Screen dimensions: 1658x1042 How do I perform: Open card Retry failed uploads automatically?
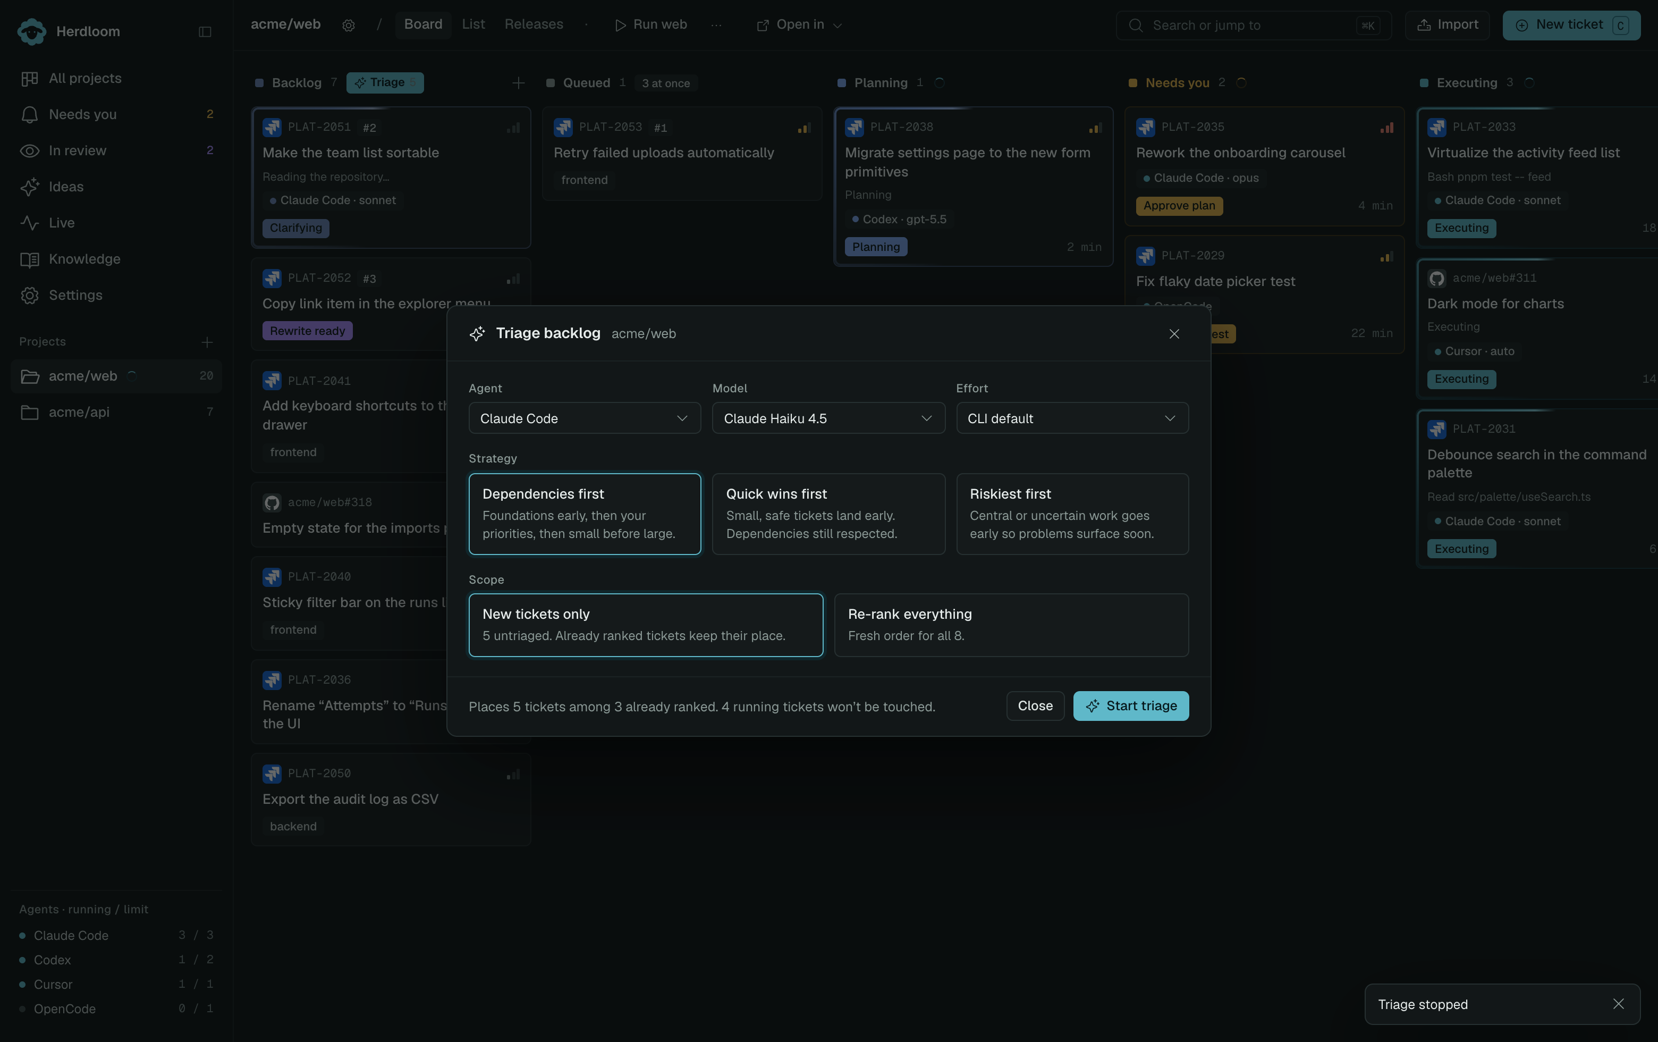coord(682,154)
